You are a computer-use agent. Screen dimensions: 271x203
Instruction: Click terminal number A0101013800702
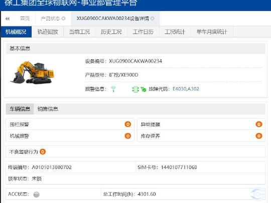pyautogui.click(x=52, y=167)
